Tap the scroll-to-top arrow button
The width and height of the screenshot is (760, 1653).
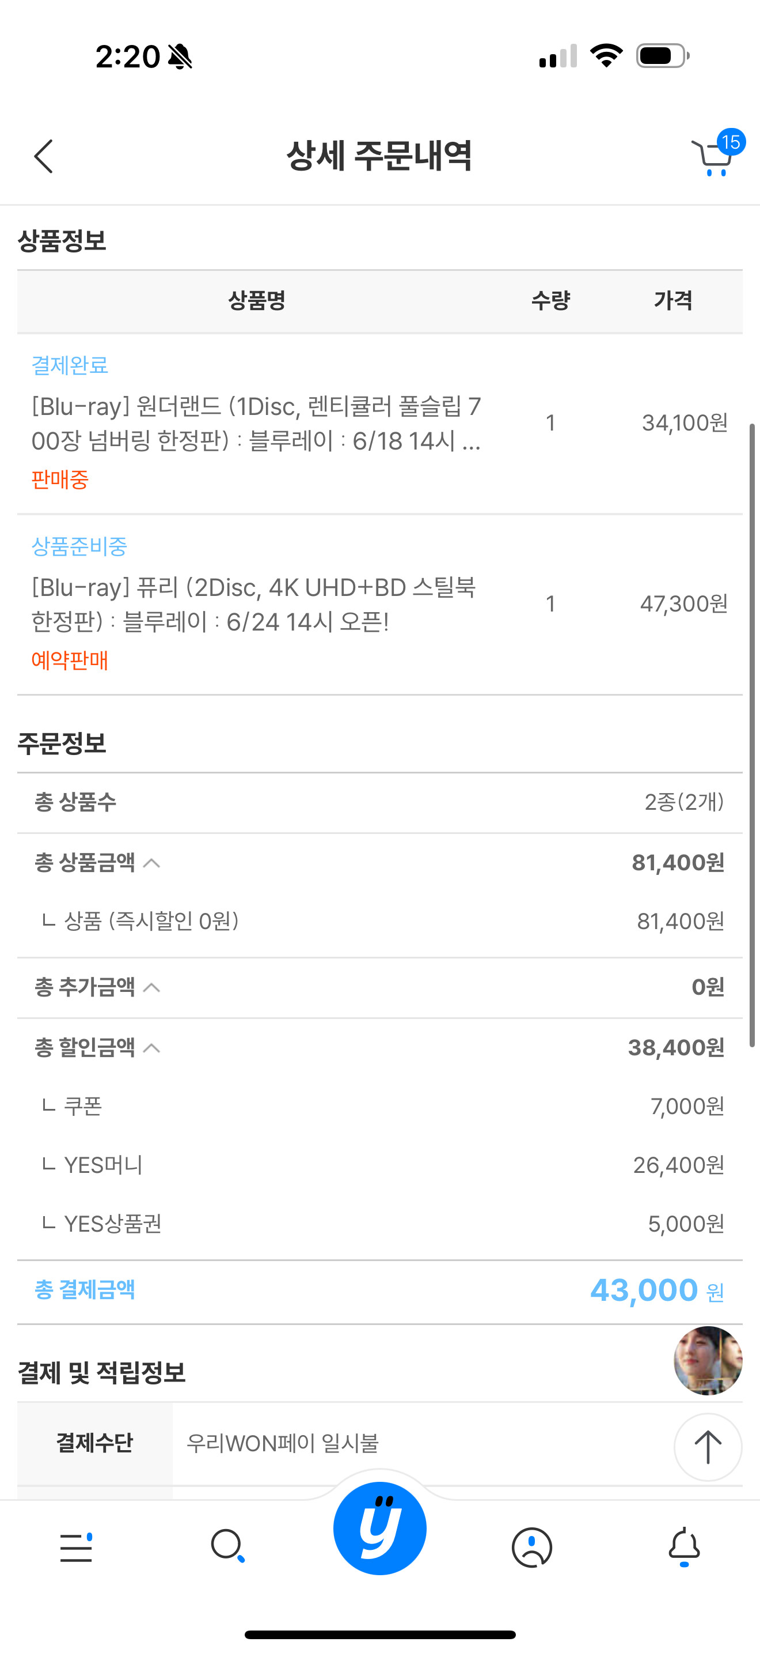coord(708,1447)
